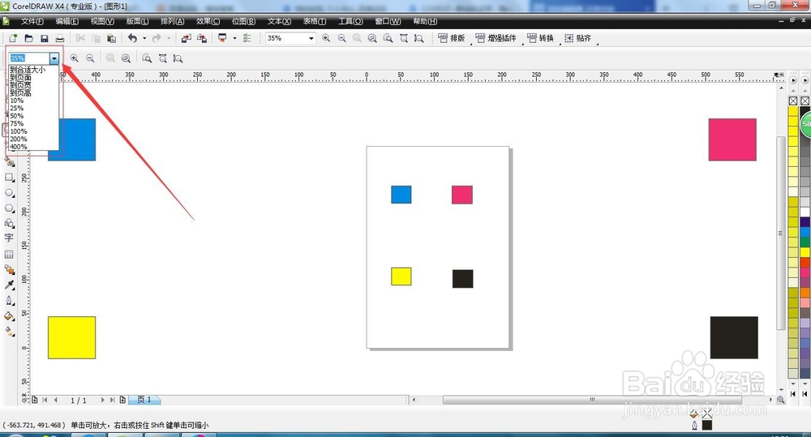Click zoom out magnifier in top toolbar
Viewport: 811px width, 437px height.
(x=341, y=38)
